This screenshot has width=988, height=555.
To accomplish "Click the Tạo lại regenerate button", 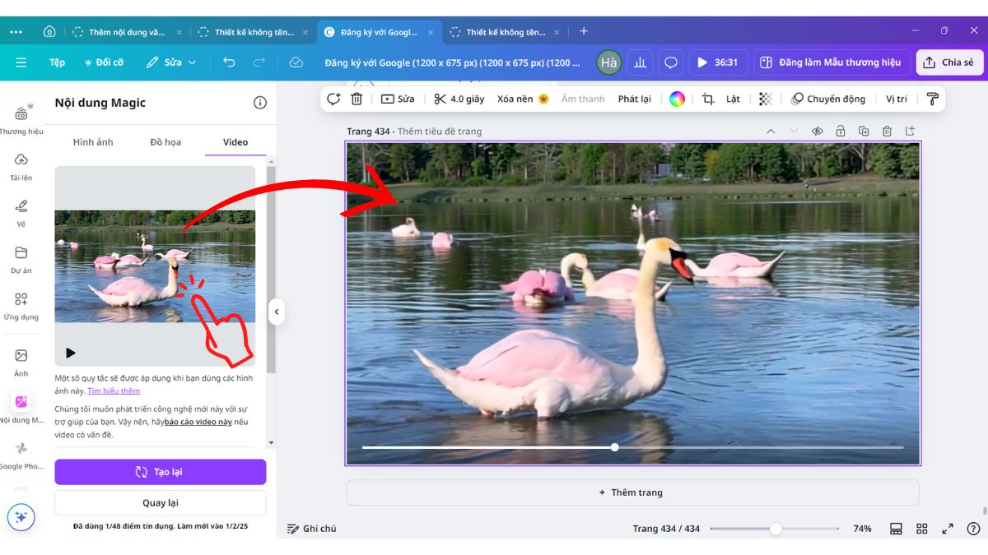I will 160,471.
